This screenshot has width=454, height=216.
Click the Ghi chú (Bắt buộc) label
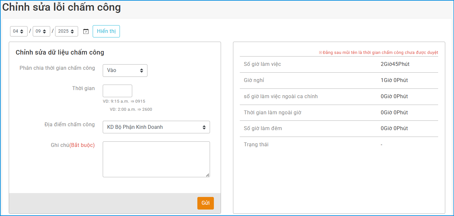coord(73,145)
